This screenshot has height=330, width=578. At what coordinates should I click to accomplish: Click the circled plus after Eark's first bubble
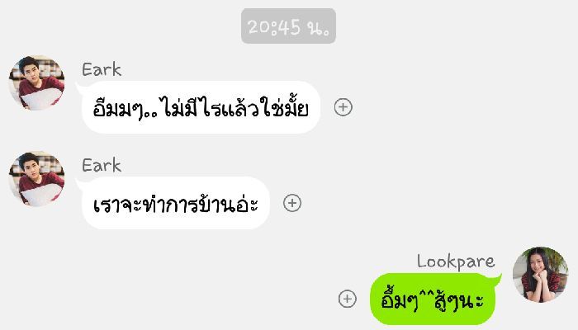tap(343, 107)
